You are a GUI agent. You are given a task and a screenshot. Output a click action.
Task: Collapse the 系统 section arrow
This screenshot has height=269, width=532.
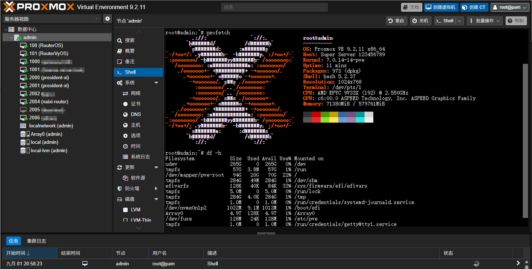156,83
